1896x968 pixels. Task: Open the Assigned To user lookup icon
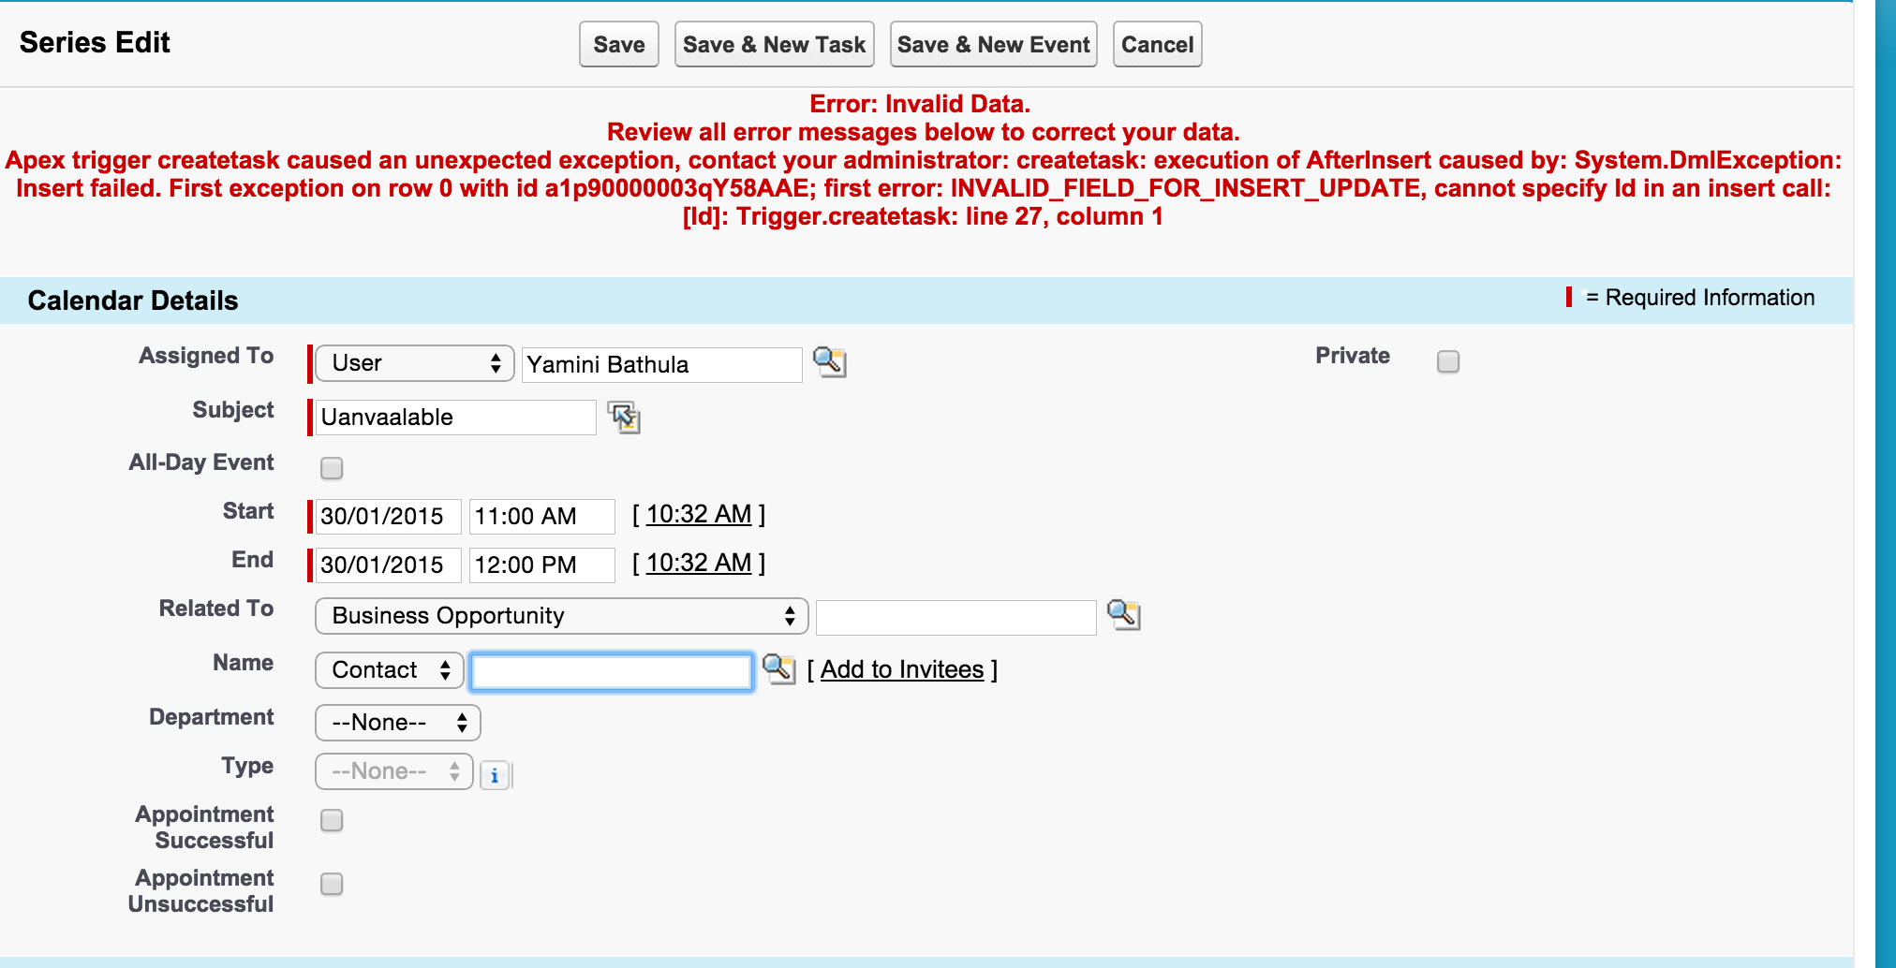829,361
